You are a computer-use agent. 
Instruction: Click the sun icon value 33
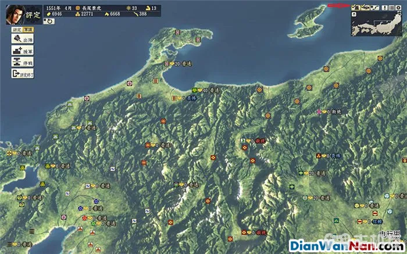point(134,8)
